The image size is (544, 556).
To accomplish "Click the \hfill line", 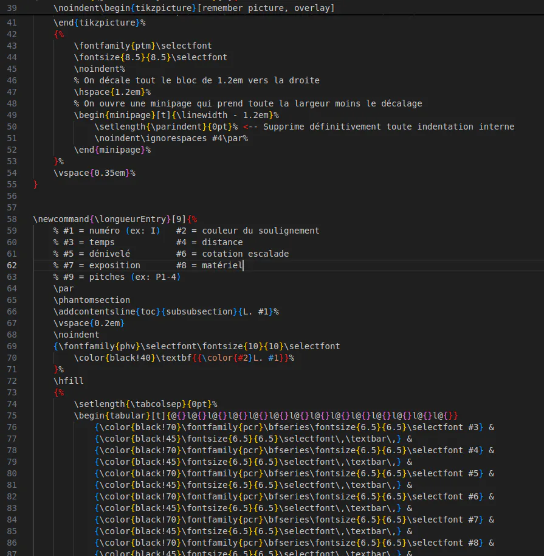I will (69, 381).
